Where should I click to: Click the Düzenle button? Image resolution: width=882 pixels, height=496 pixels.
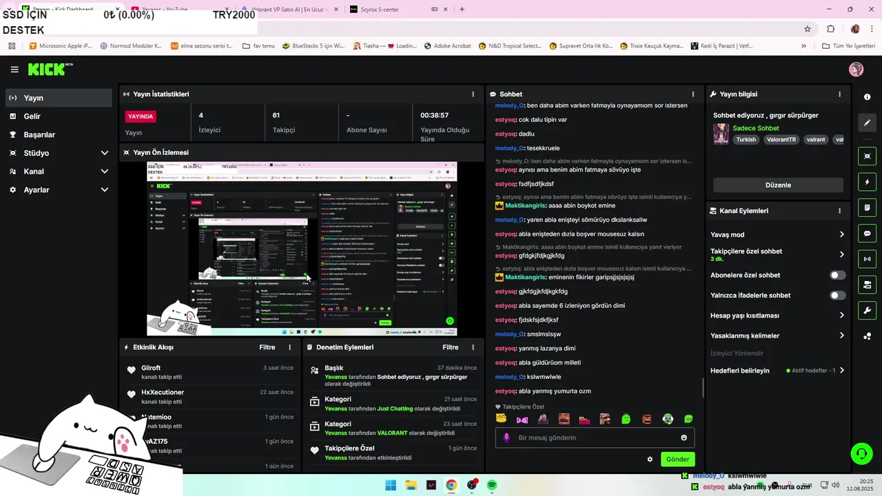pos(778,185)
